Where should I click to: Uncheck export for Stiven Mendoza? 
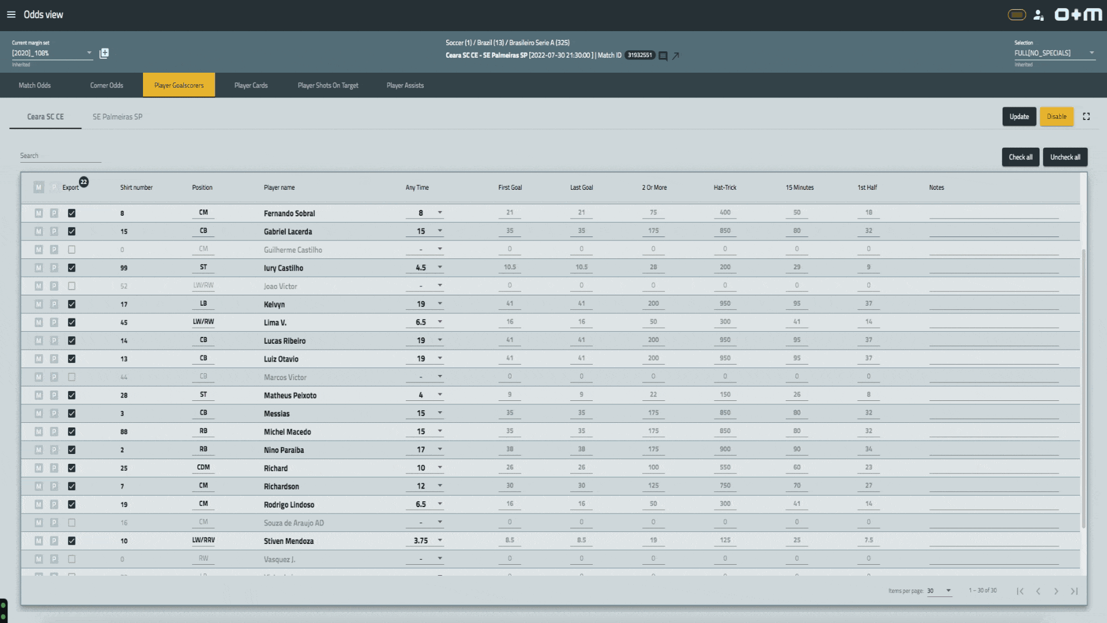71,541
